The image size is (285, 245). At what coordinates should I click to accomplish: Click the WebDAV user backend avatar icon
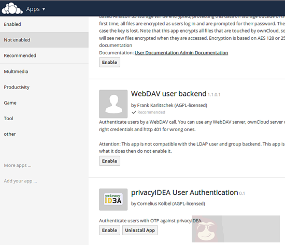(x=113, y=104)
